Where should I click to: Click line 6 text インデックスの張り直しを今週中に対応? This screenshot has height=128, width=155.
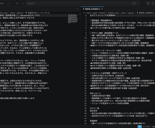108,28
